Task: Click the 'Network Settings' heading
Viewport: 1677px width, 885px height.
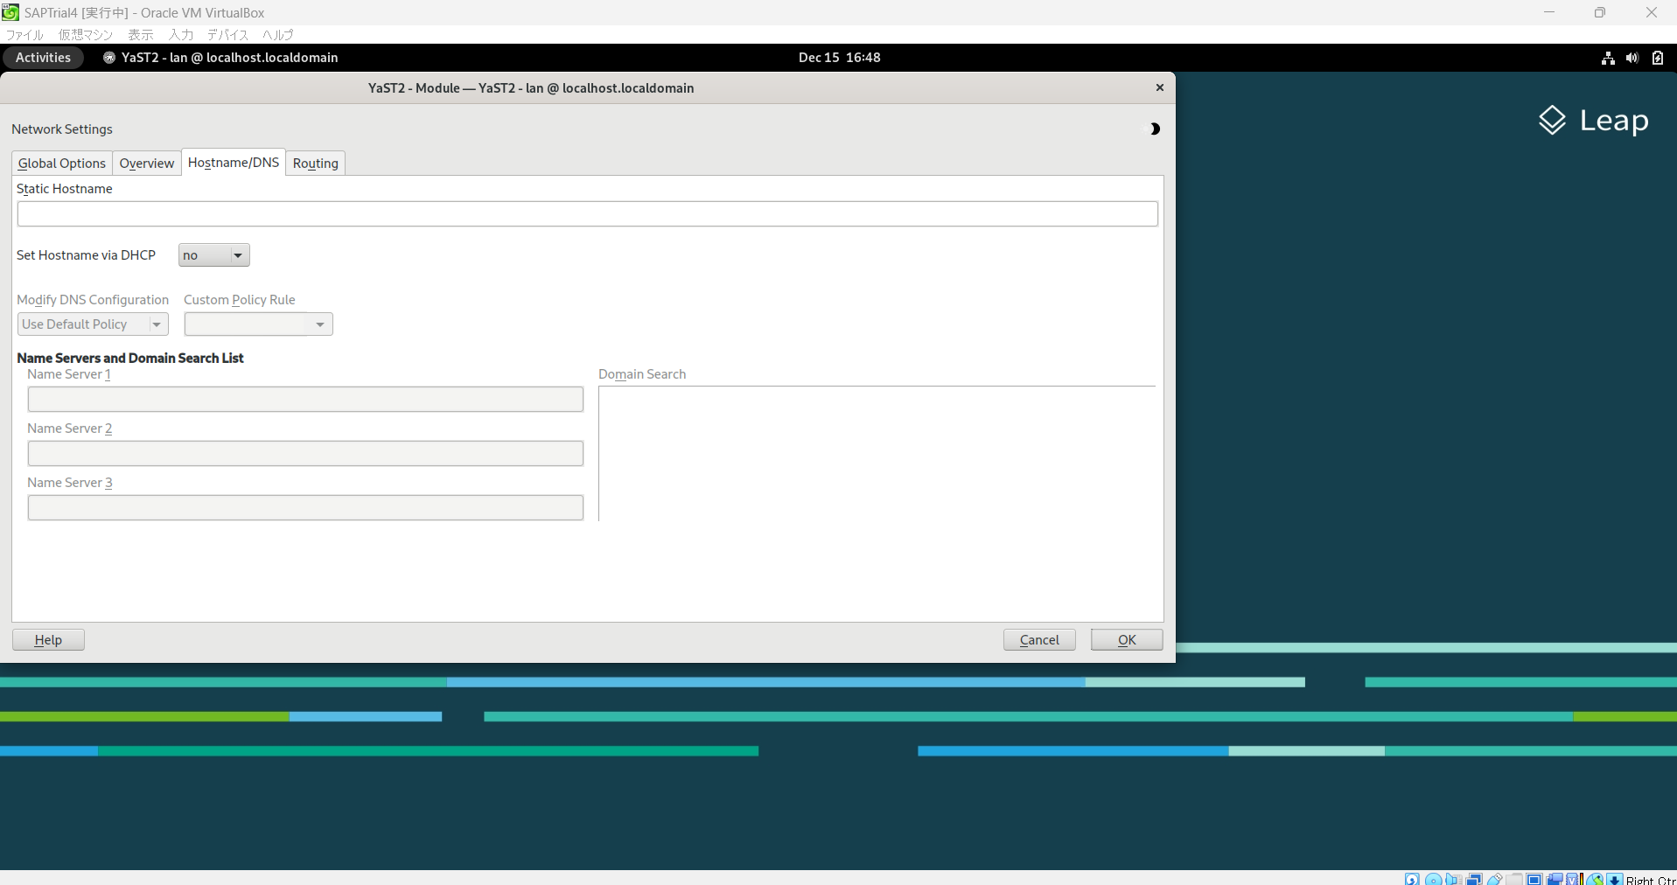Action: click(x=62, y=129)
